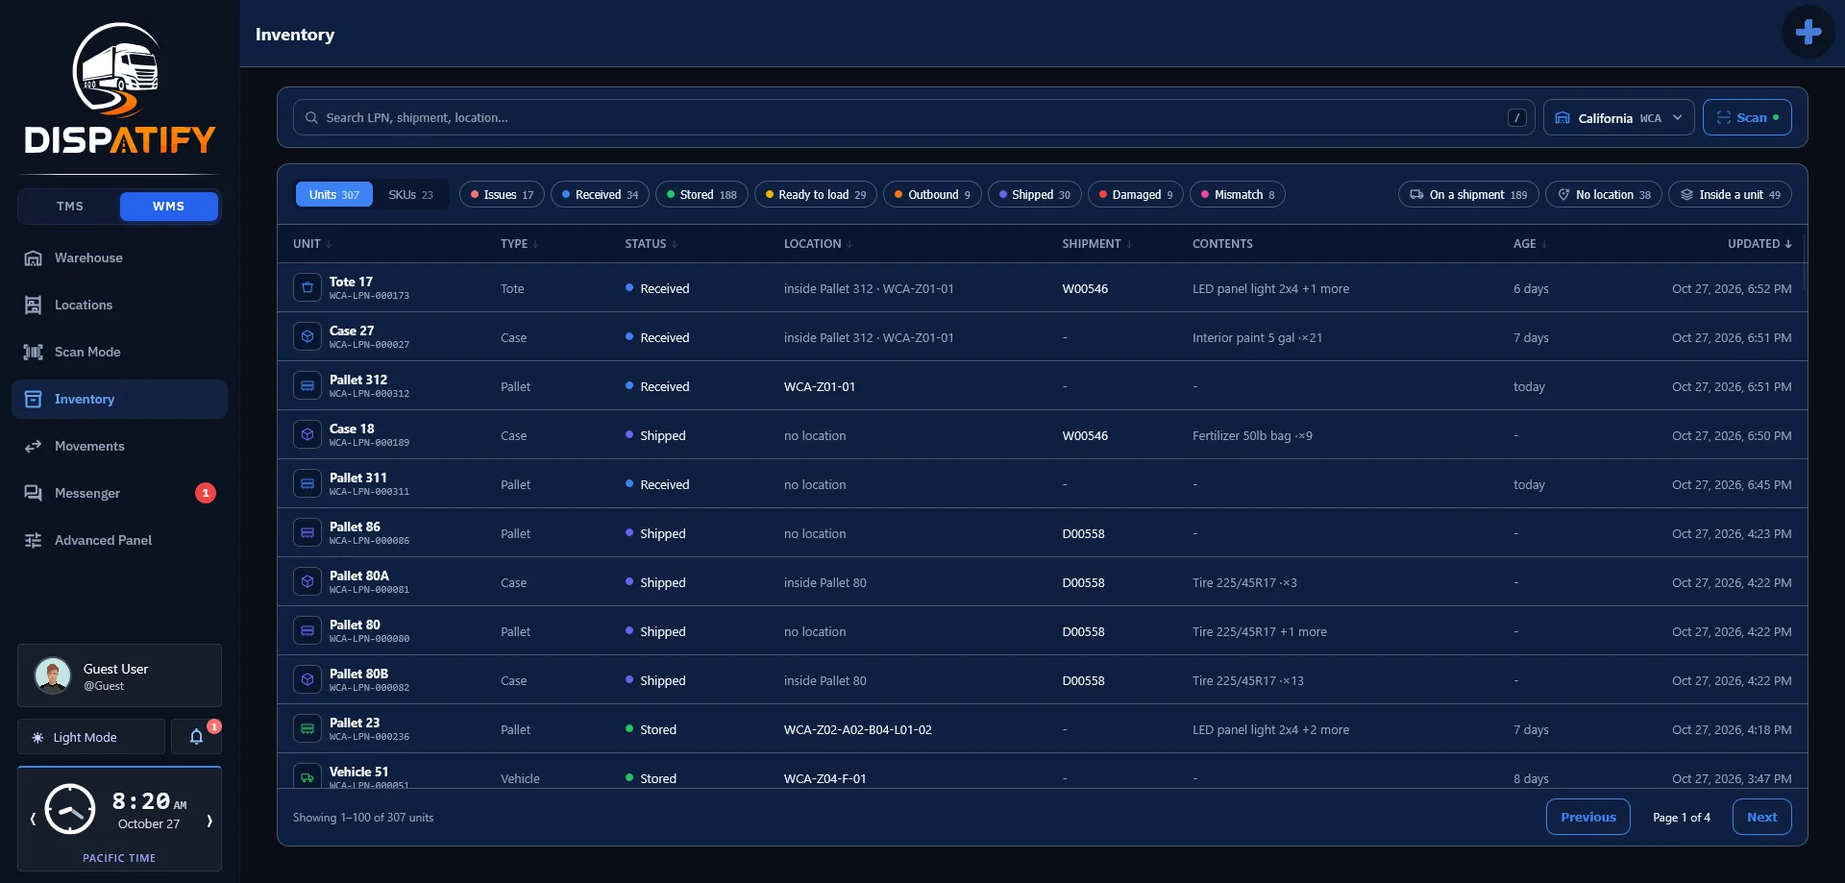Click the Next page button

[x=1761, y=817]
